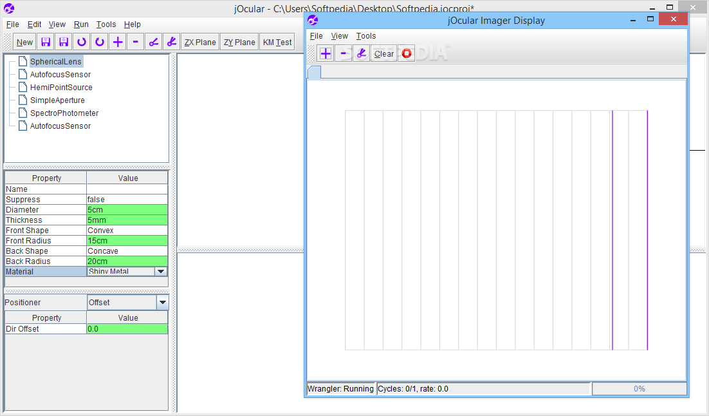Select SpectroPhotometer in the tree
Image resolution: width=709 pixels, height=416 pixels.
tap(64, 113)
